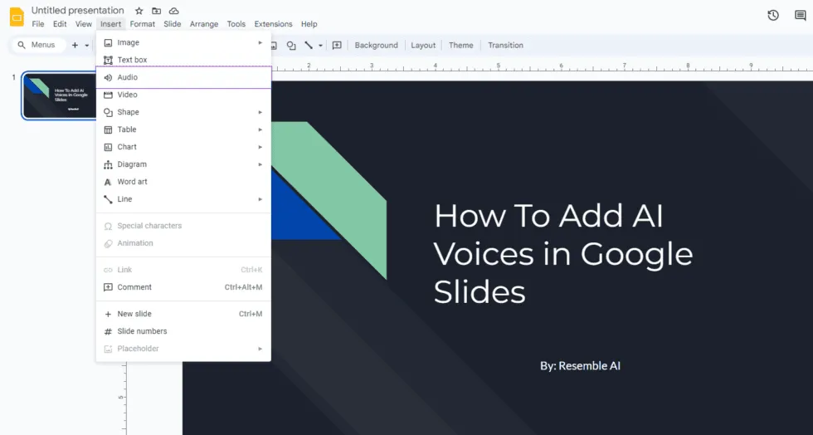Expand the Image submenu
813x435 pixels.
183,42
